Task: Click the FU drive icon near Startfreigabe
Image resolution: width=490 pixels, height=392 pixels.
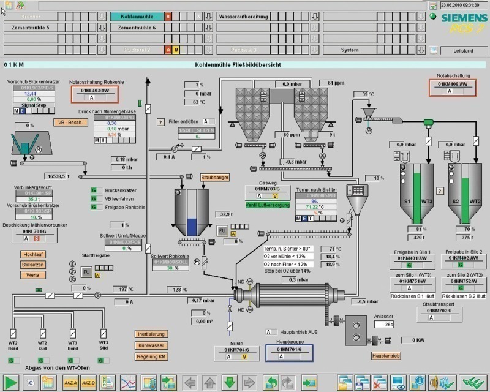Action: point(86,271)
